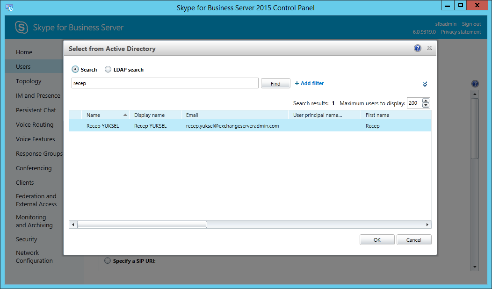
Task: Select the LDAP search radio button
Action: (x=108, y=69)
